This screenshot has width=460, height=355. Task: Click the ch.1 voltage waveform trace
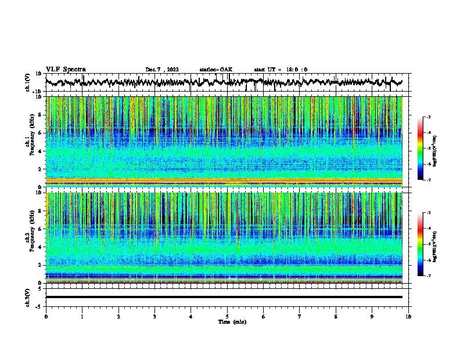pyautogui.click(x=224, y=82)
